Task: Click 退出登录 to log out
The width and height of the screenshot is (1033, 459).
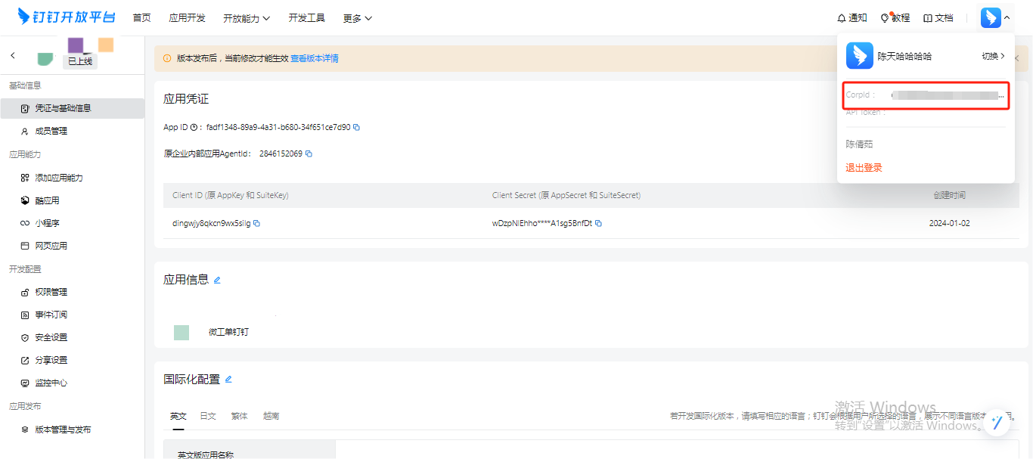Action: click(x=864, y=168)
